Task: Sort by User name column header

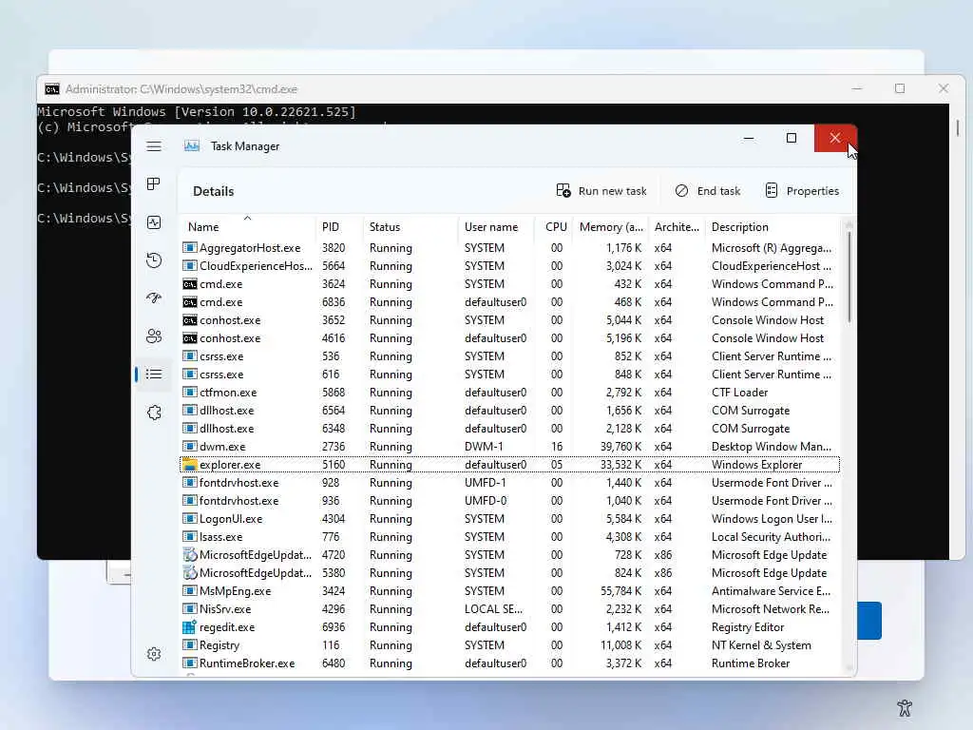Action: (x=496, y=226)
